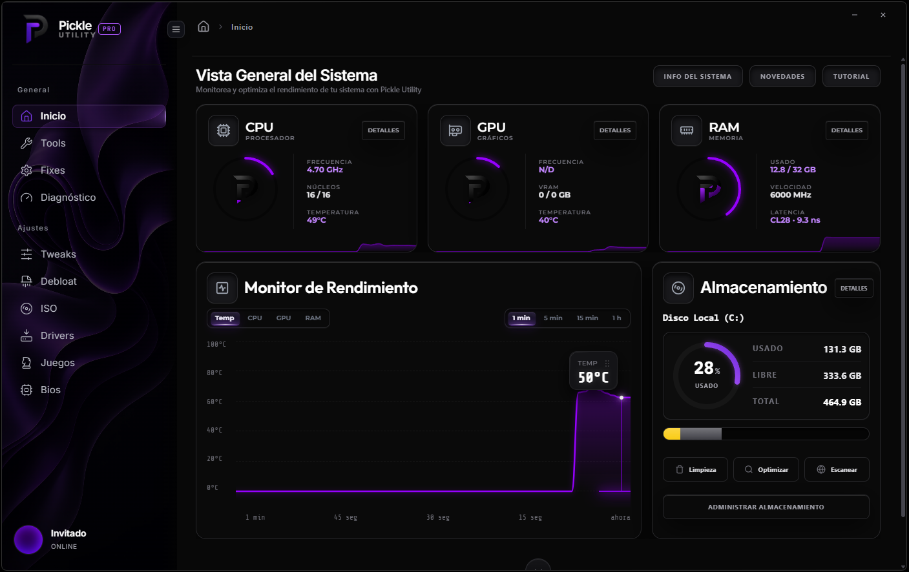Image resolution: width=909 pixels, height=572 pixels.
Task: Click the GPU graphics card icon
Action: [x=455, y=130]
